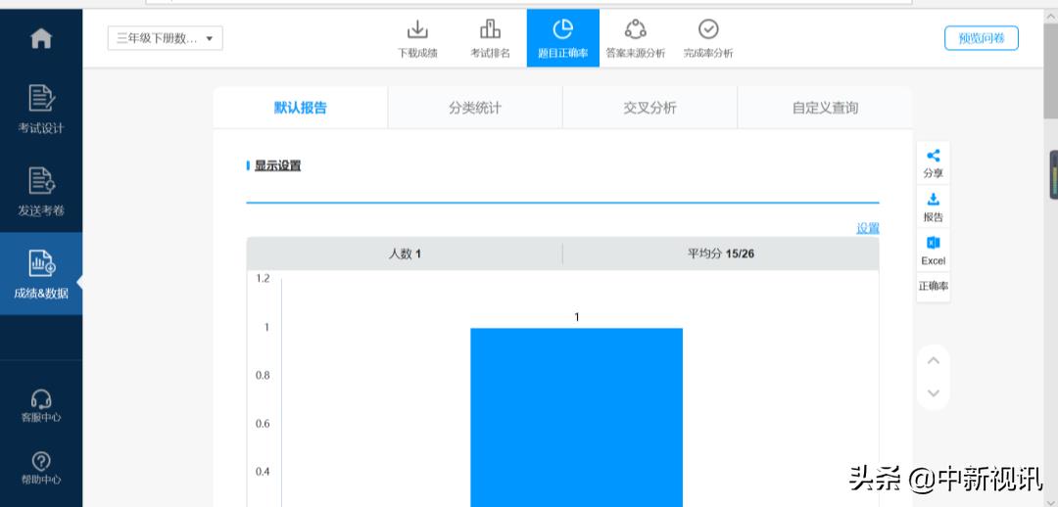Open 考试排名 exam ranking
1058x507 pixels.
pos(490,38)
